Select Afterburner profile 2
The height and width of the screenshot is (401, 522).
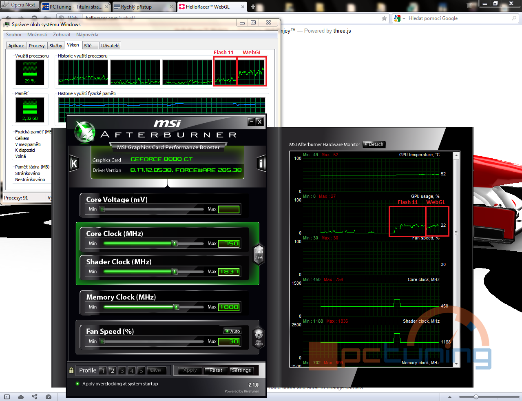(112, 370)
